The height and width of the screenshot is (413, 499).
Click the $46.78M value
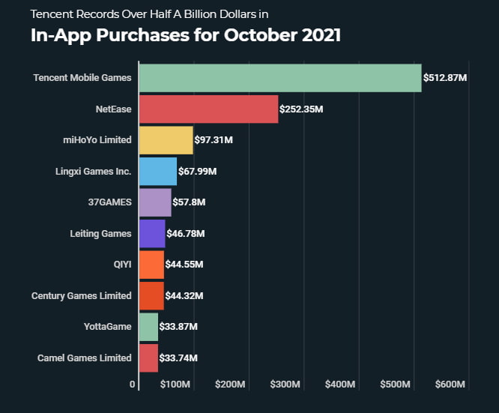(x=186, y=234)
